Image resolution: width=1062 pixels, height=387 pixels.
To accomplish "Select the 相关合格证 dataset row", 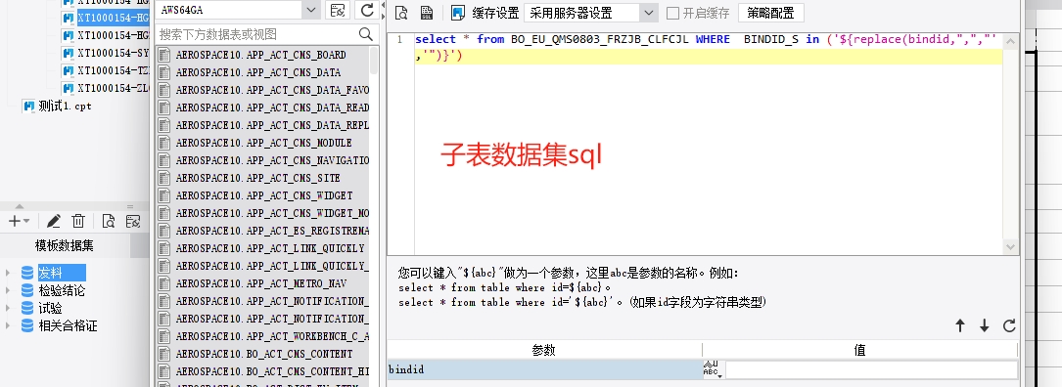I will (68, 325).
